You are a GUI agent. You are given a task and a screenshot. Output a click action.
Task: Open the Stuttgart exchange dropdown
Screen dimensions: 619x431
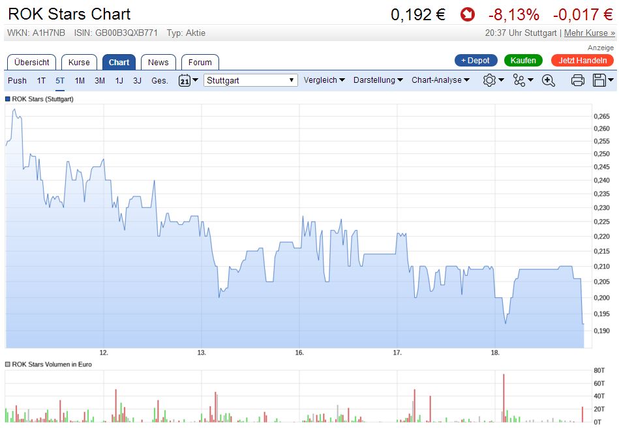(250, 80)
